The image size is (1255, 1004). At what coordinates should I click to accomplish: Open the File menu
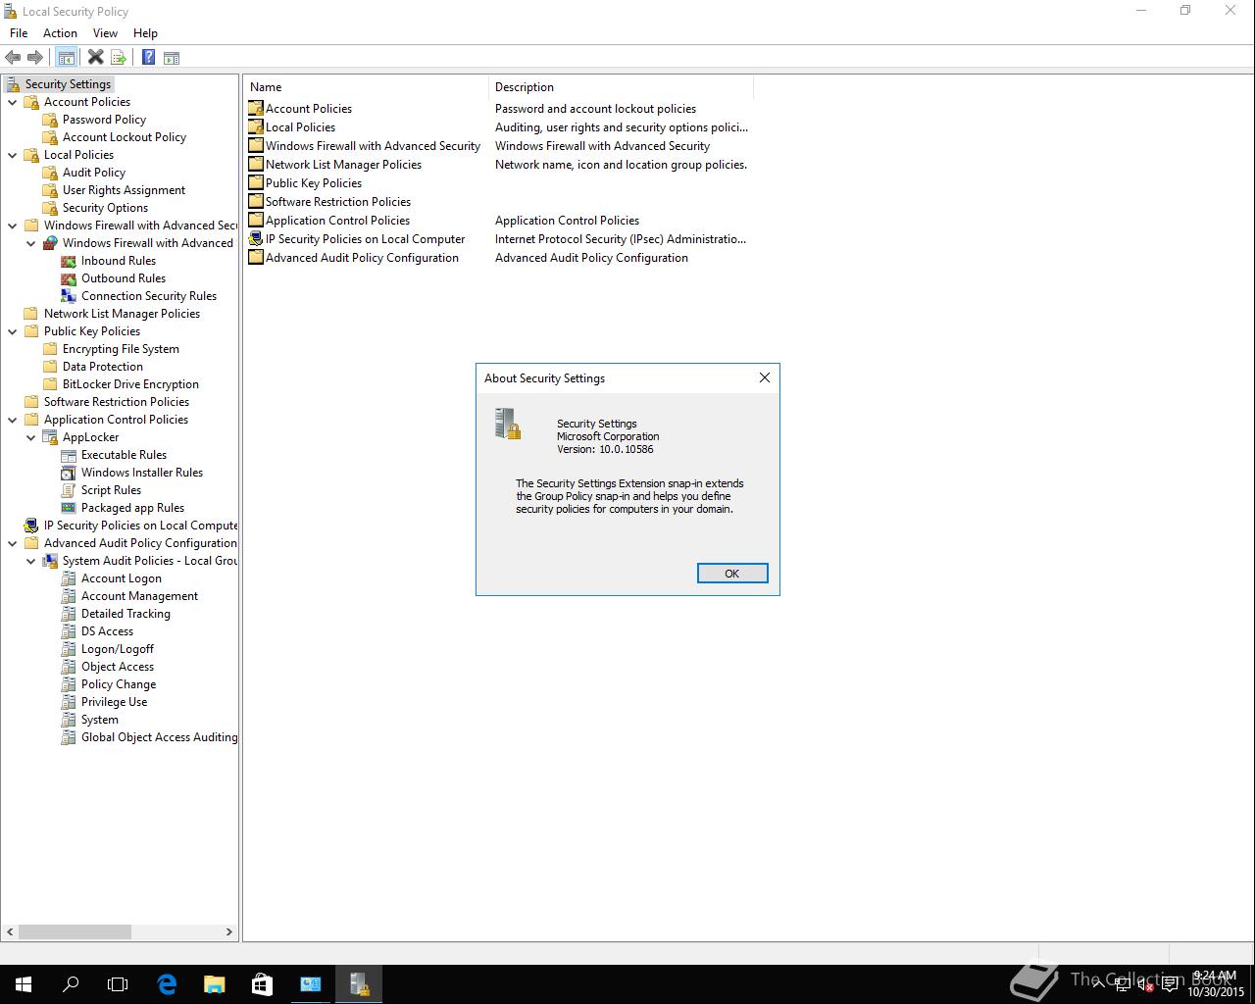pos(19,33)
